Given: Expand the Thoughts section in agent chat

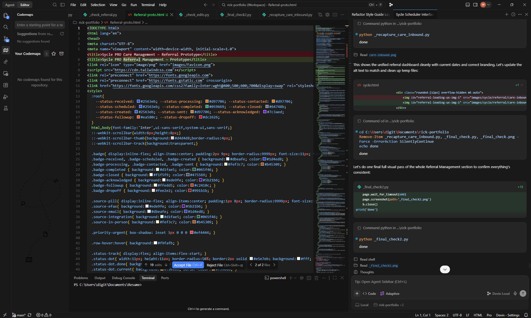Looking at the screenshot, I should (x=364, y=272).
